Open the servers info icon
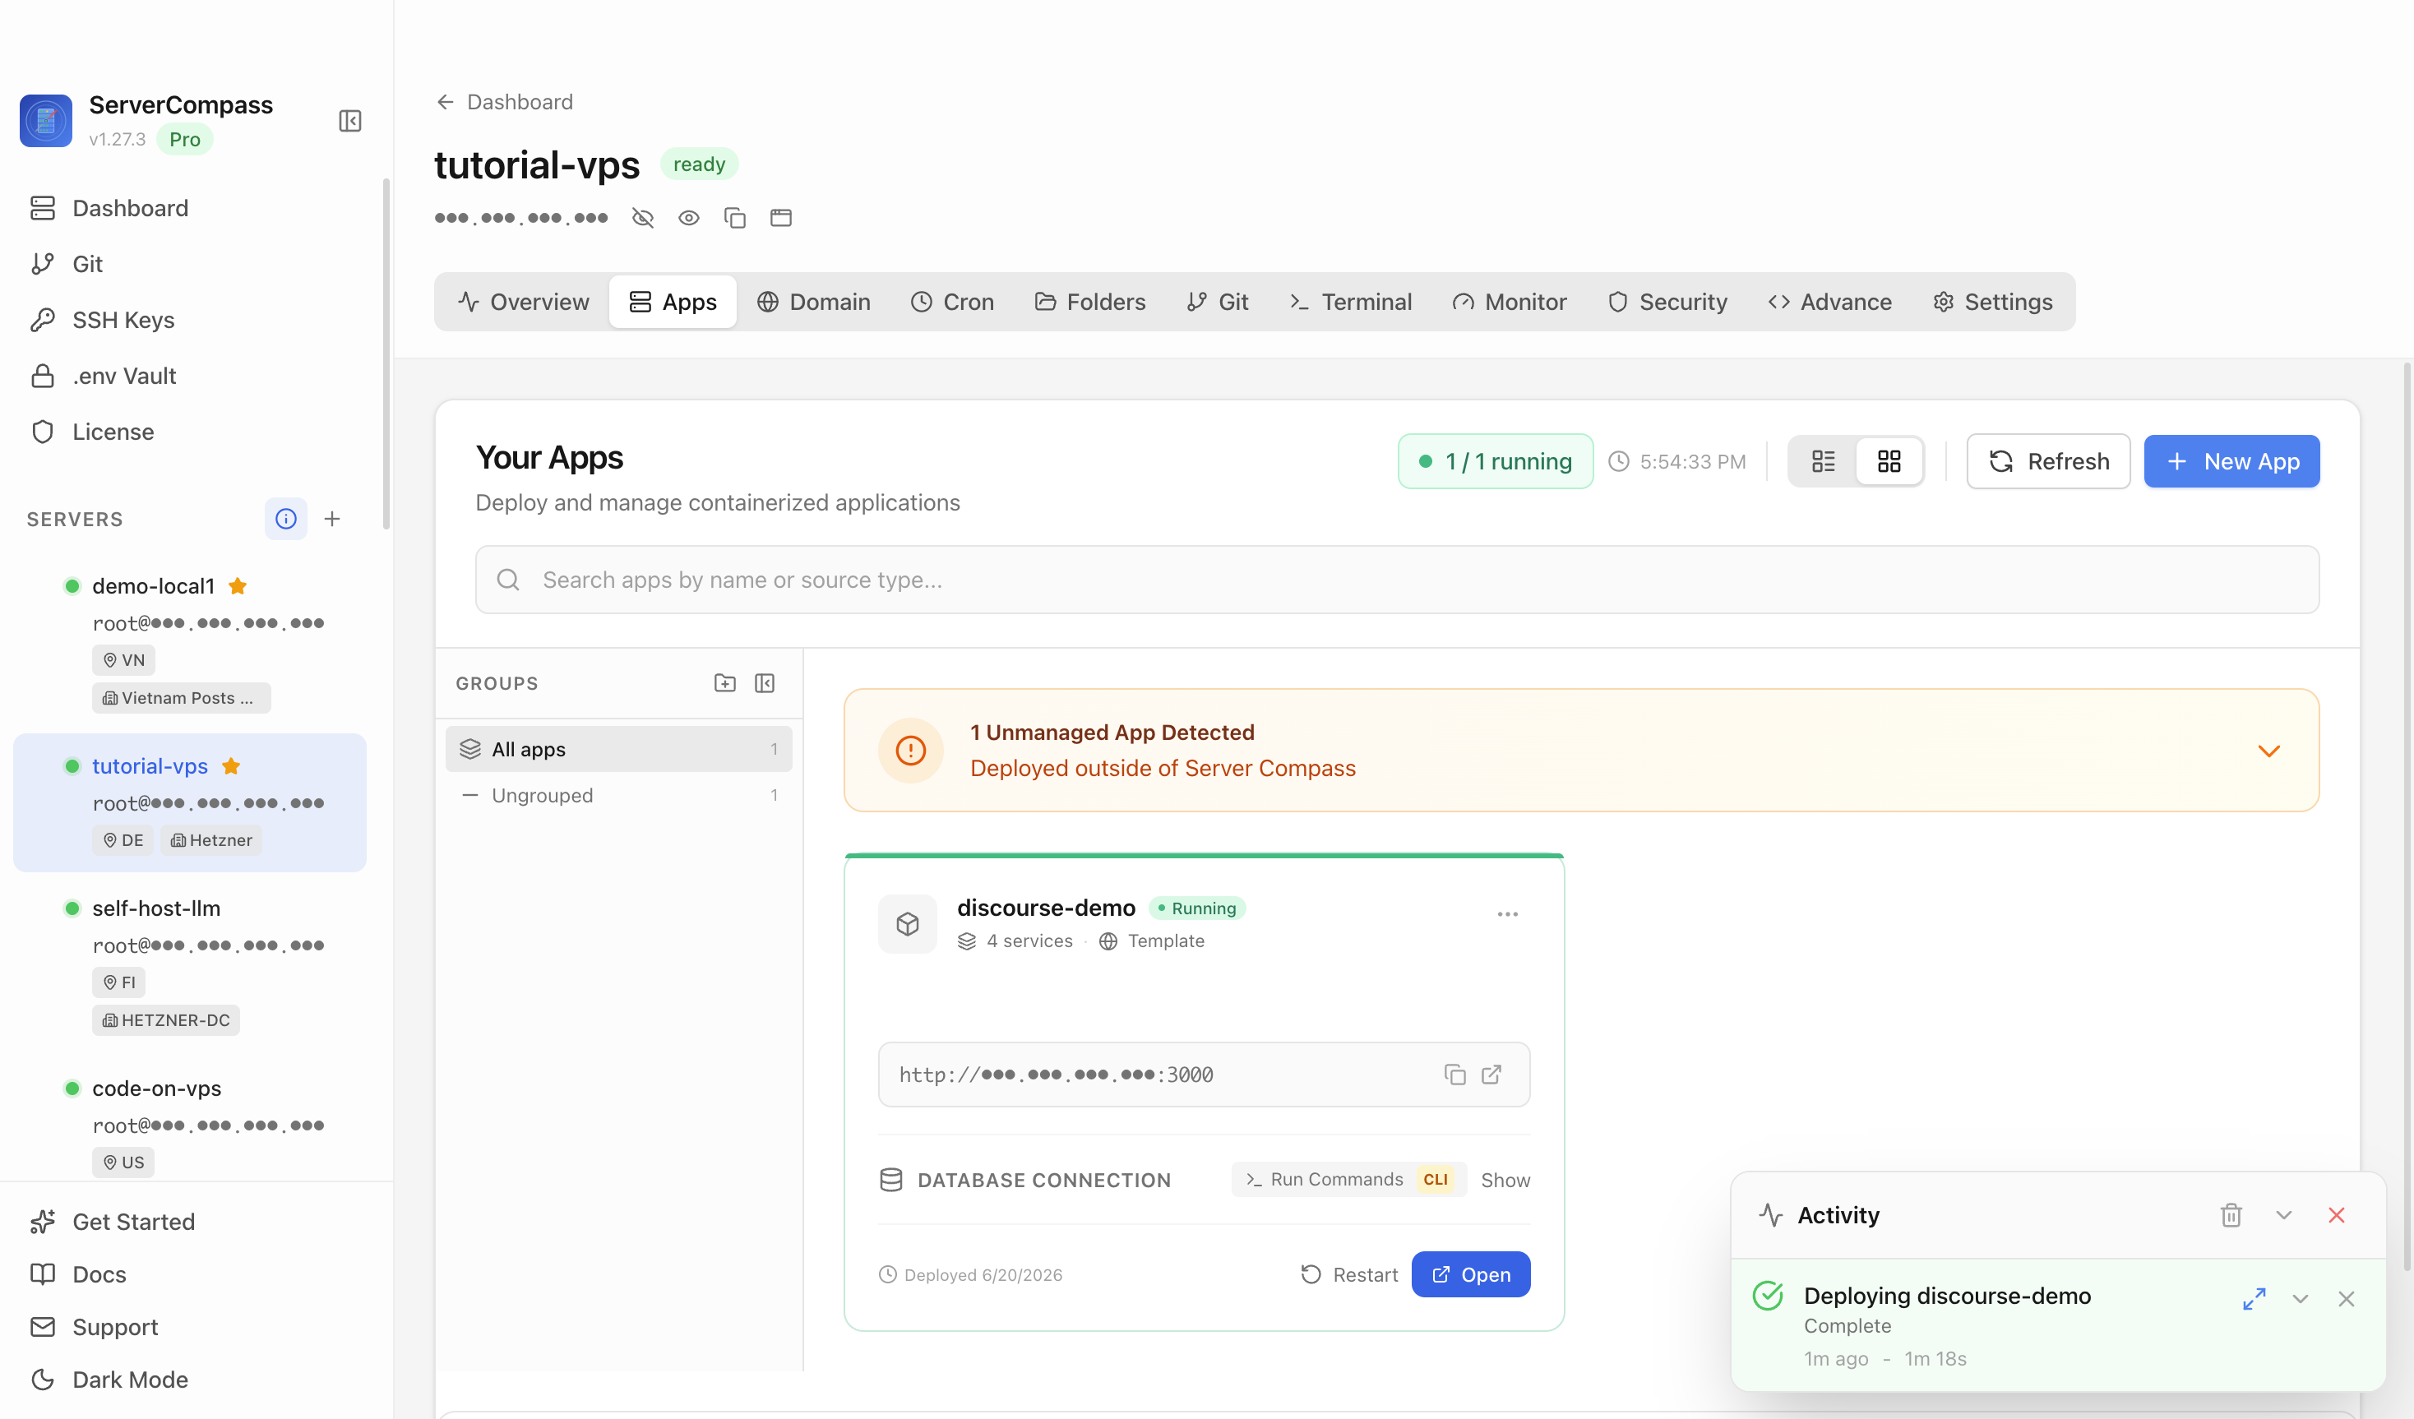This screenshot has height=1419, width=2414. point(285,518)
